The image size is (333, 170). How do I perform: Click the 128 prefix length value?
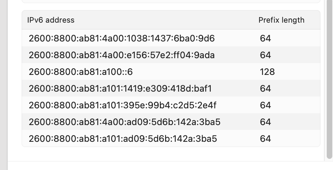(x=267, y=72)
